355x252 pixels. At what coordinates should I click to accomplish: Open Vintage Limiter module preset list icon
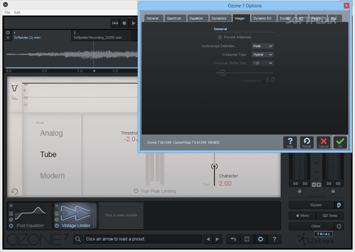[57, 213]
